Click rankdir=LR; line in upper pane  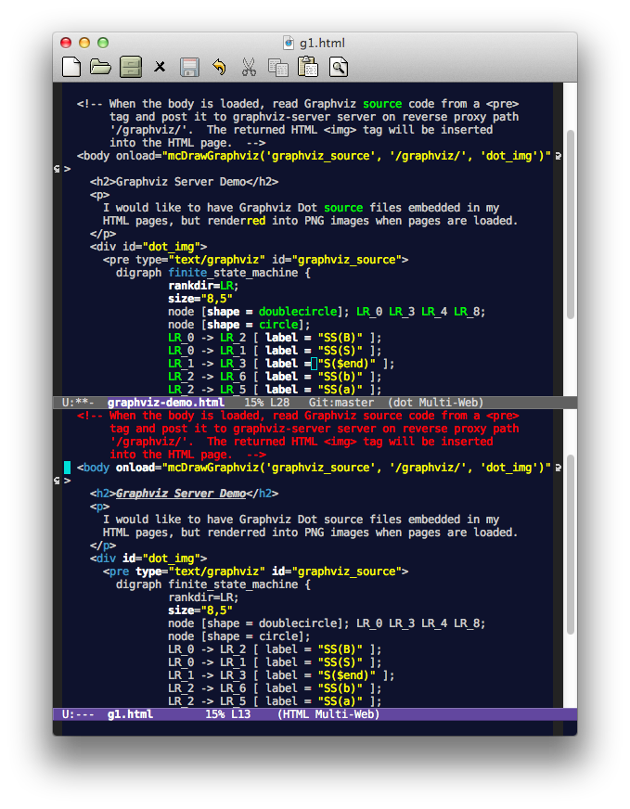point(203,286)
